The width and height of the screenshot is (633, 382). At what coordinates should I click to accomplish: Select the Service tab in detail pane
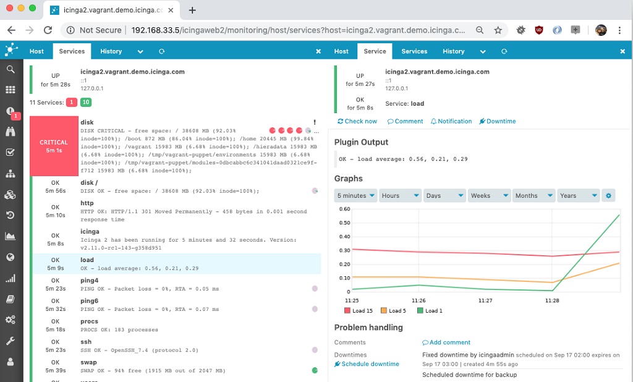point(375,51)
